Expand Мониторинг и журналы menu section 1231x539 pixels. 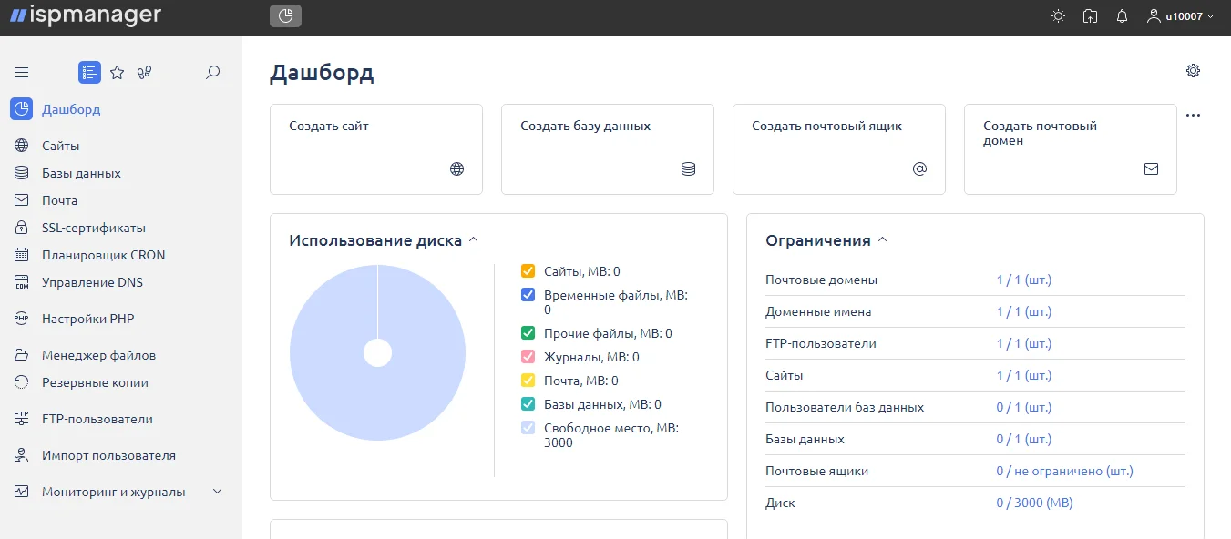point(217,492)
